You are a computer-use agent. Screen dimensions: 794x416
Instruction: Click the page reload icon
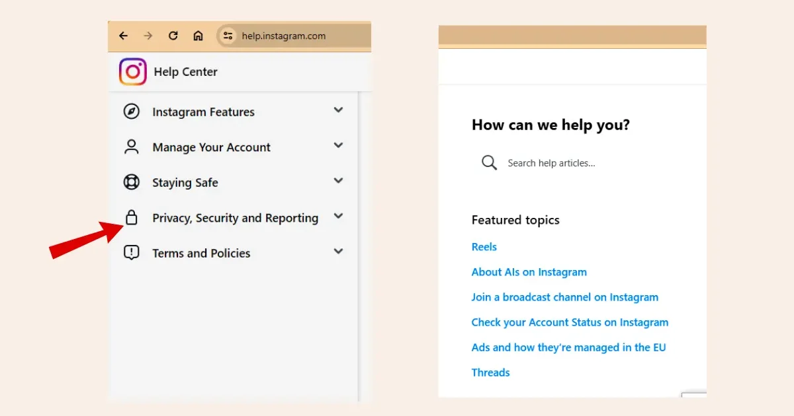pyautogui.click(x=173, y=36)
